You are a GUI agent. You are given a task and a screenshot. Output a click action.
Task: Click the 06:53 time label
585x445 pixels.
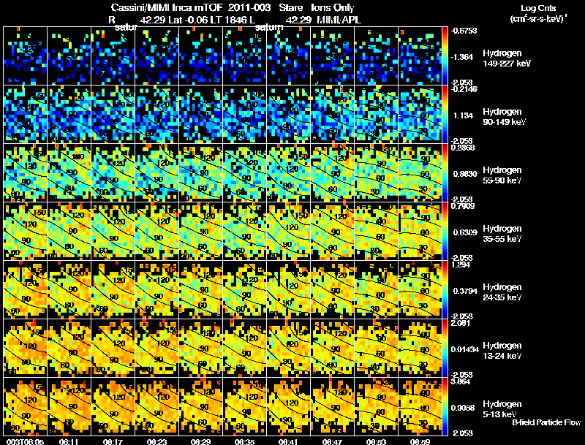click(376, 441)
